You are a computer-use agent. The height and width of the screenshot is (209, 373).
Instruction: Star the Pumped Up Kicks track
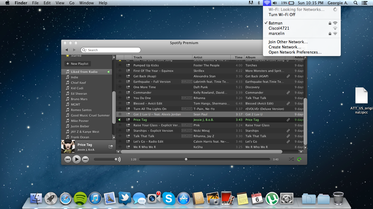120,65
